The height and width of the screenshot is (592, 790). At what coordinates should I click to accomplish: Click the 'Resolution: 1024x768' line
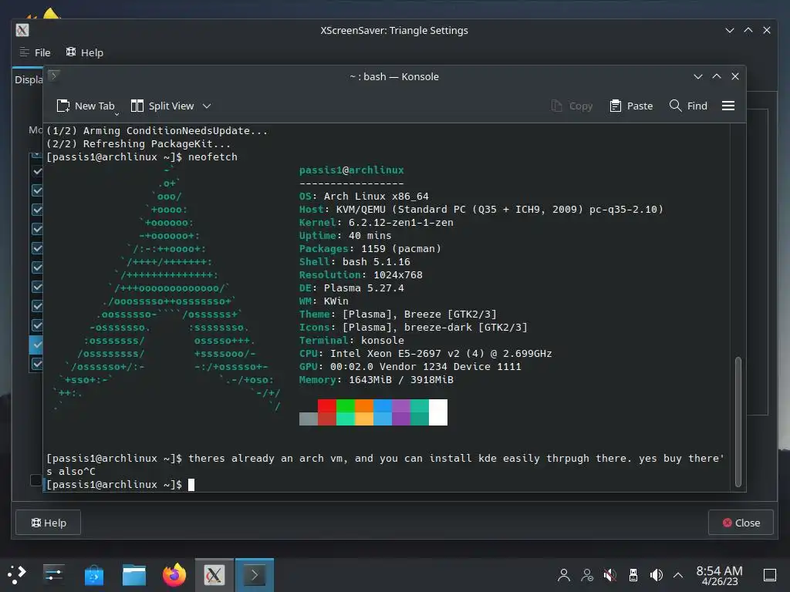(361, 275)
